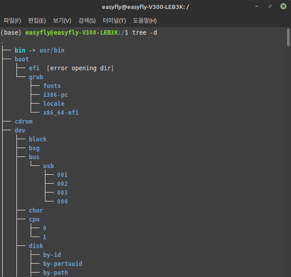Click the 'tree -d' command text
The image size is (291, 277).
pos(145,32)
